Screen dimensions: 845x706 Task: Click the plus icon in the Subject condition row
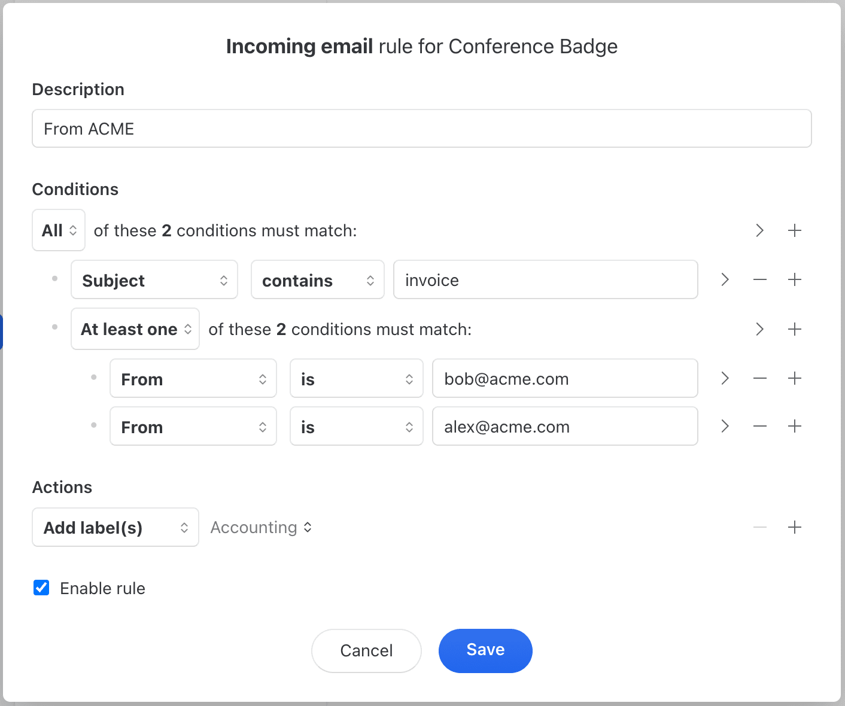click(794, 279)
